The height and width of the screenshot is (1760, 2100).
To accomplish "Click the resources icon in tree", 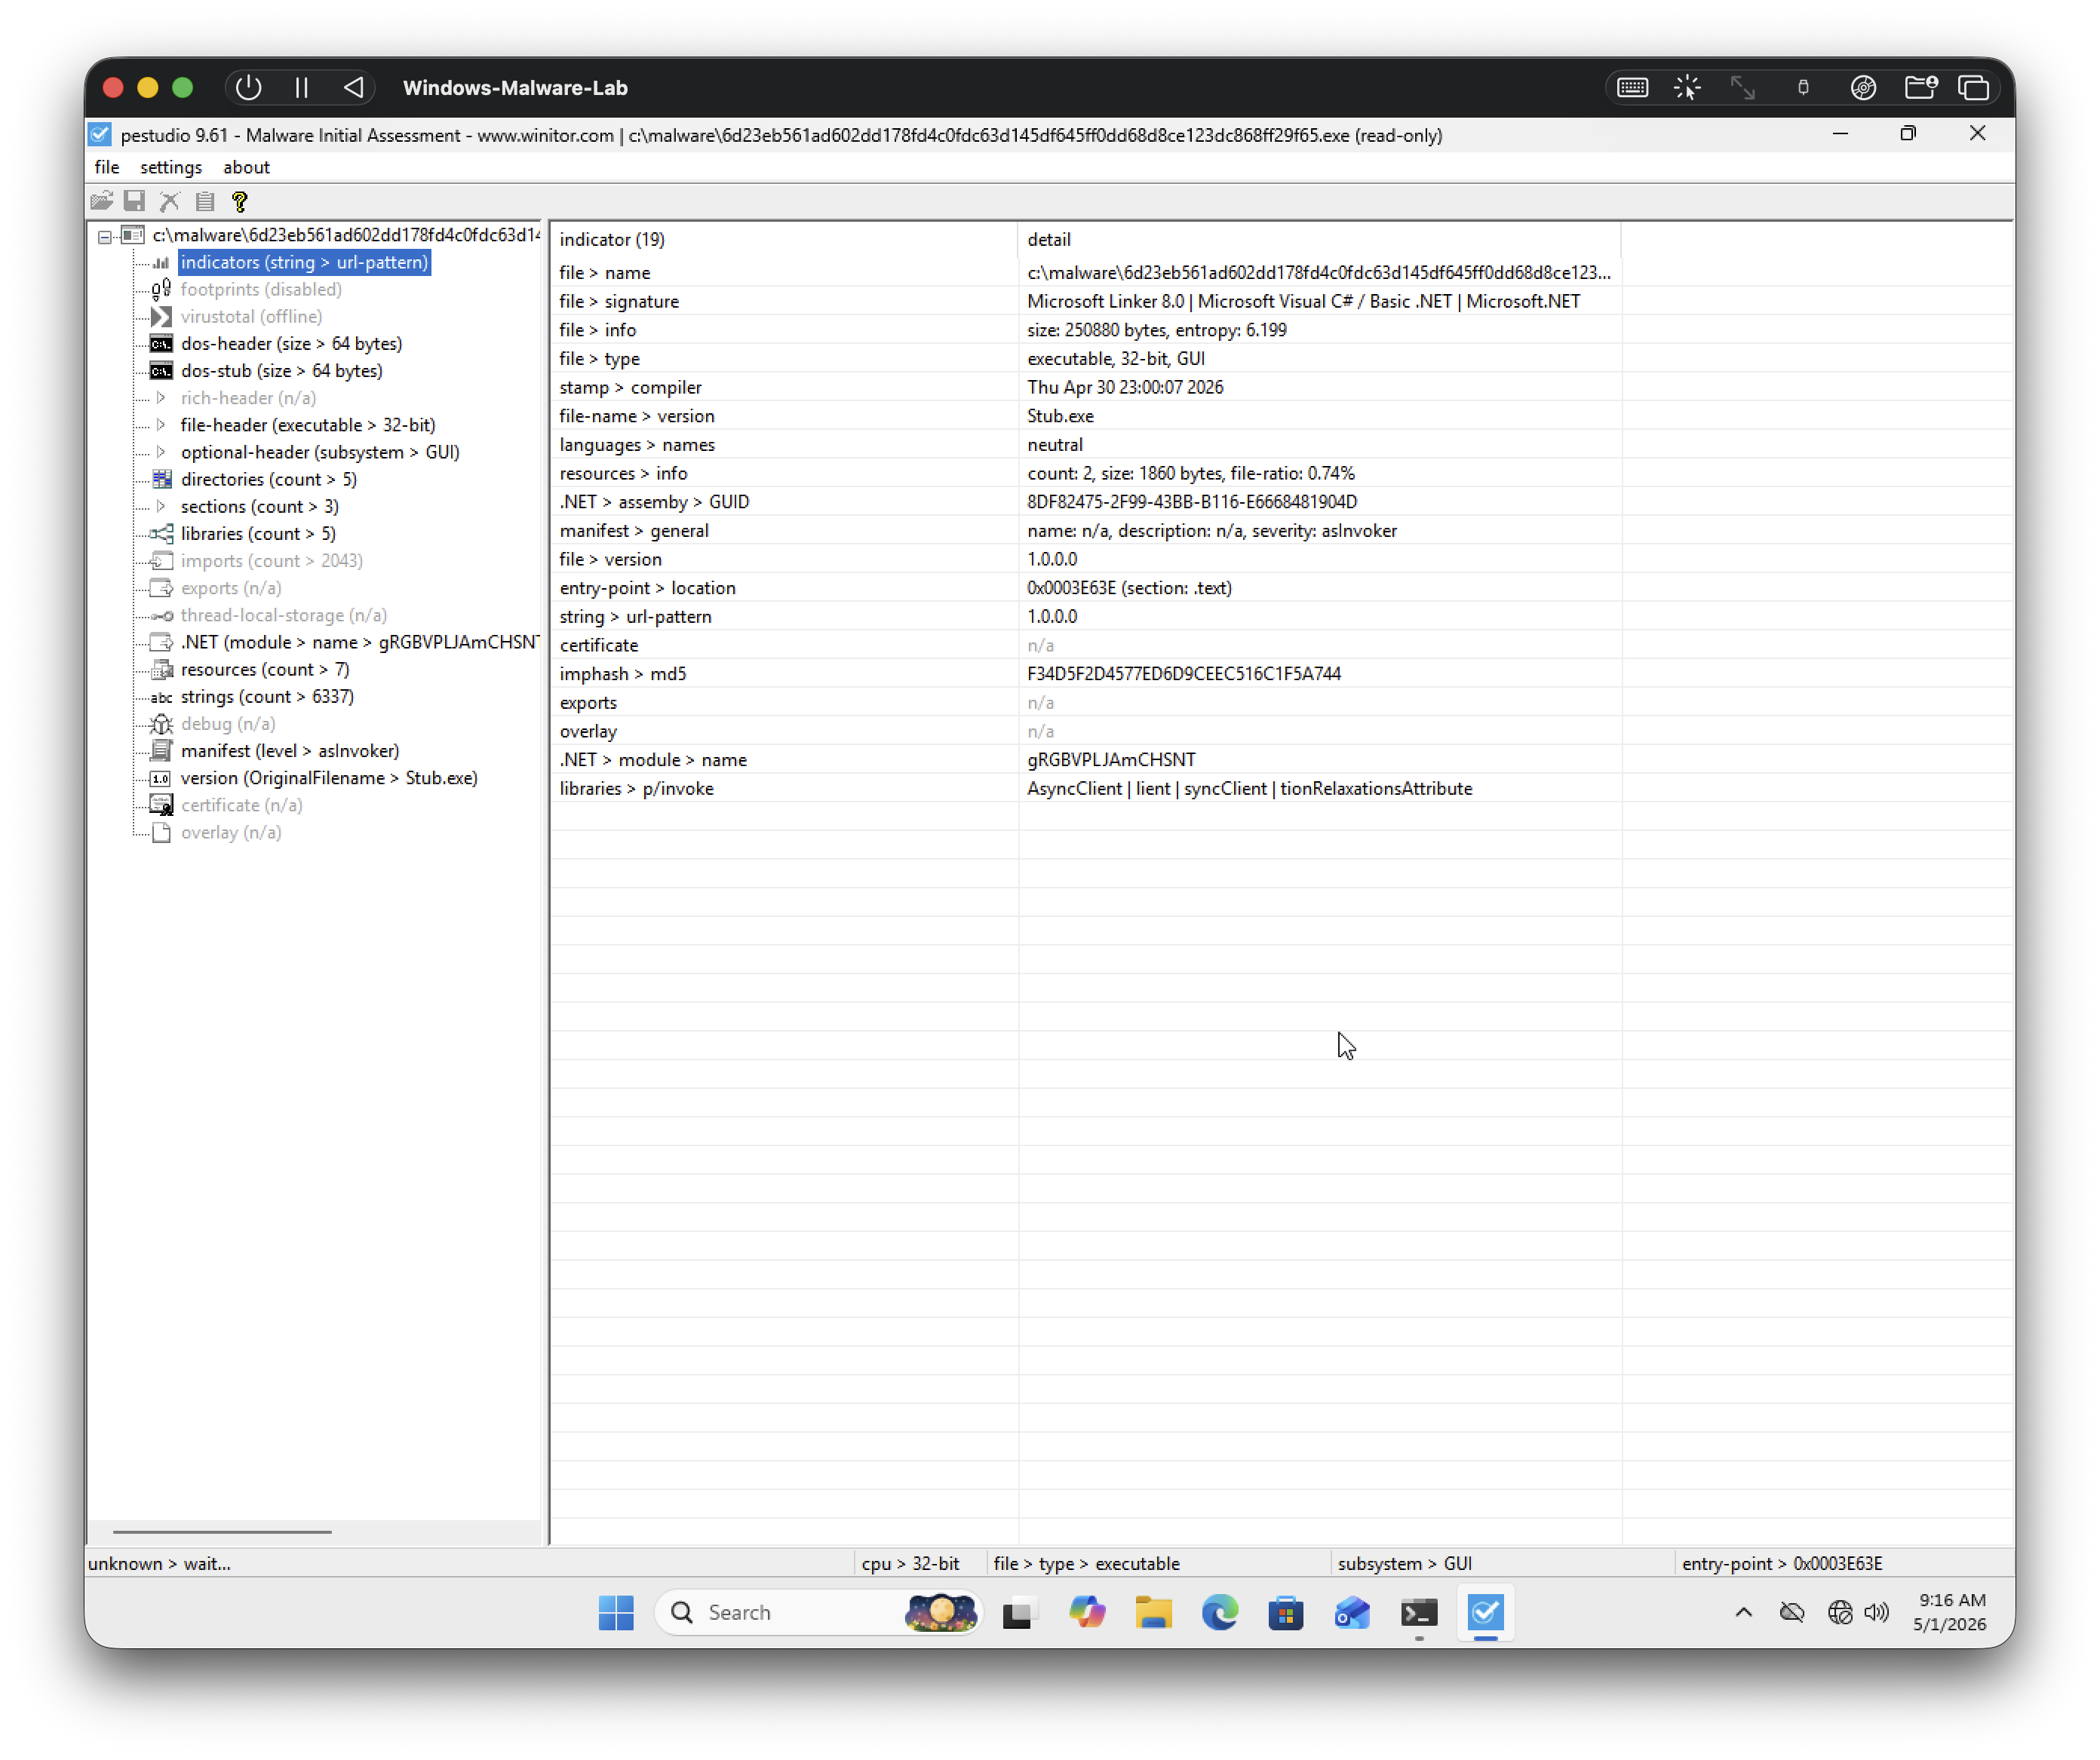I will 161,670.
